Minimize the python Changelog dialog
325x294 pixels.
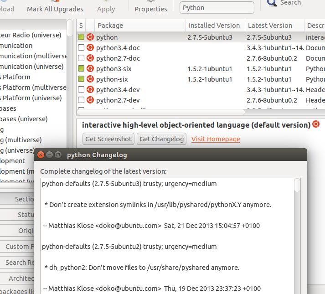click(49, 155)
